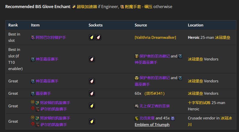Click the yellow socket in Crusade vendor row

tap(92, 121)
